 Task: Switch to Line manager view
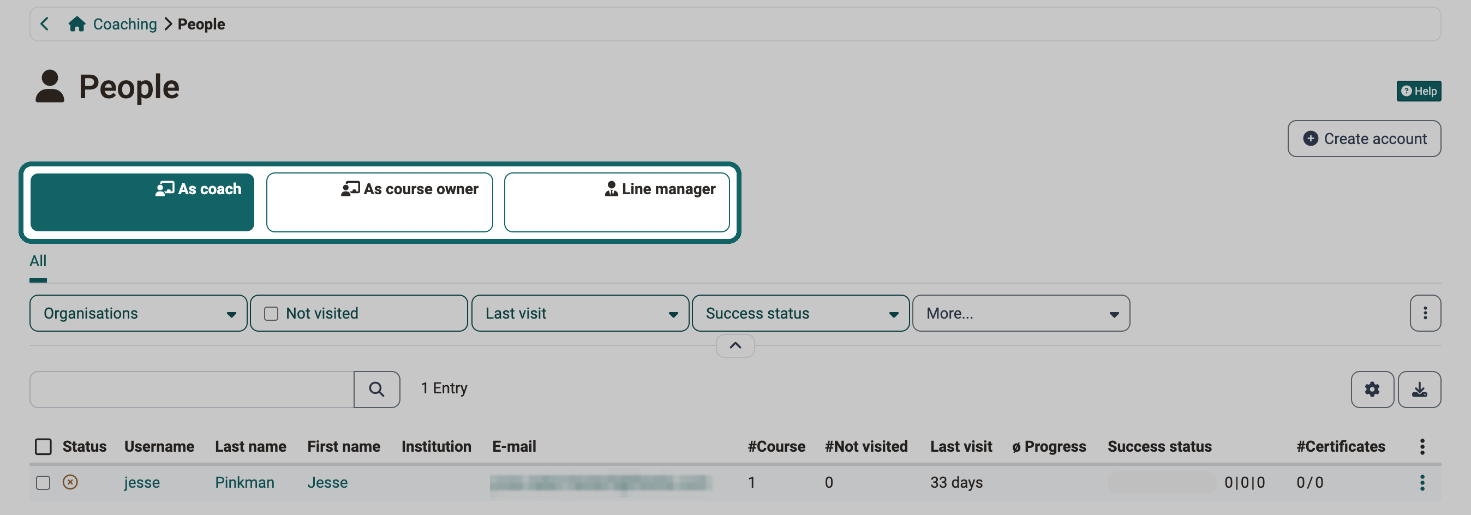click(x=617, y=202)
